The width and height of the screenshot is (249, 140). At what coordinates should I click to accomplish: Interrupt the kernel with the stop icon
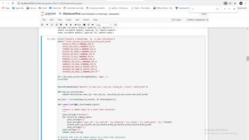coord(84,25)
